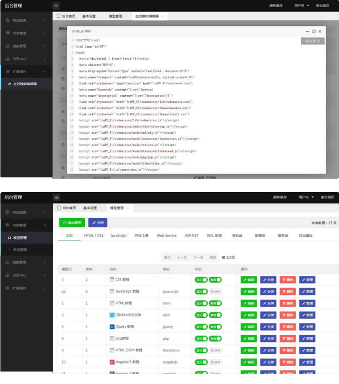Click gear icon beside 网站配置 in model management sidebar
The width and height of the screenshot is (339, 384).
(x=8, y=212)
